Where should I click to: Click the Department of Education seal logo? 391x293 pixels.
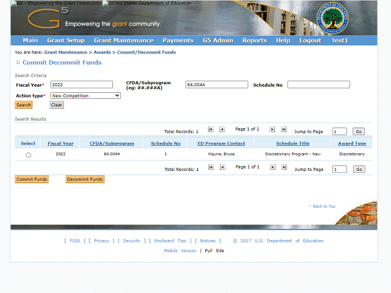coord(332,18)
